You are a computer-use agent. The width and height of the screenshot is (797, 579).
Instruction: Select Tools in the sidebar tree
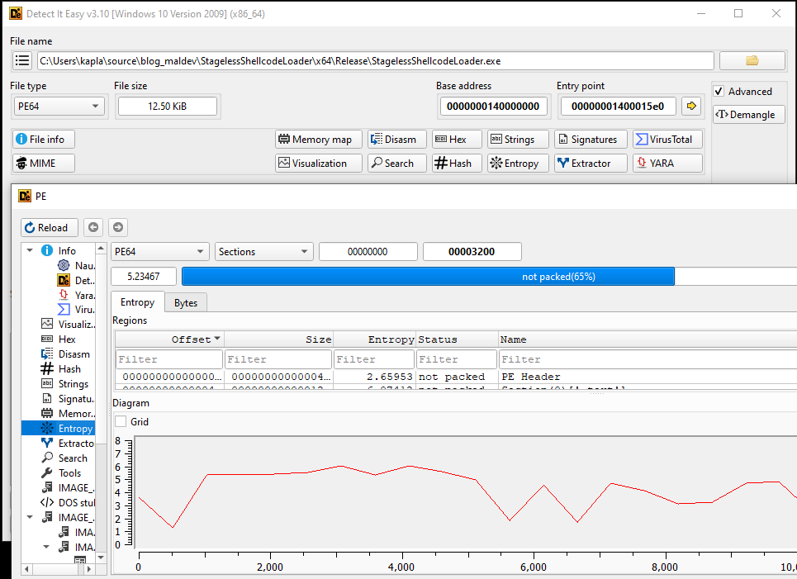[x=61, y=472]
